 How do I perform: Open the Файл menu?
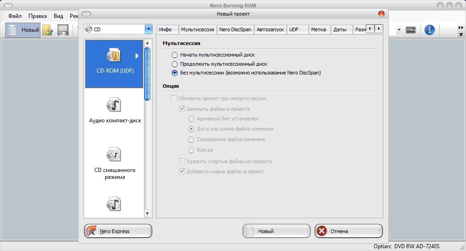point(15,16)
